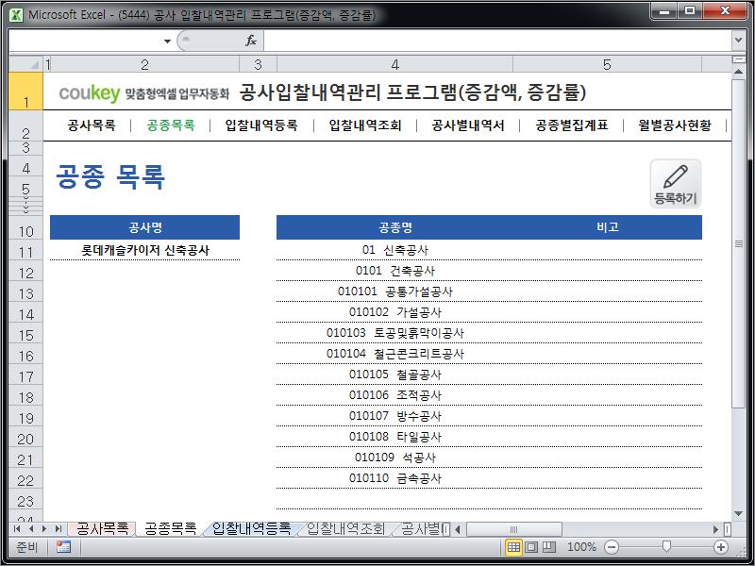755x566 pixels.
Task: Switch to the 공사목록 sheet tab
Action: tap(102, 529)
